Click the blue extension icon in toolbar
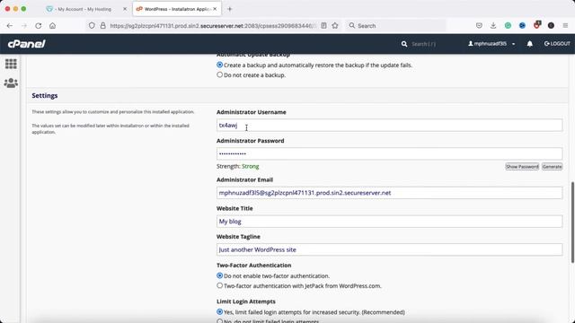Viewport: 575px width, 323px height. pos(522,26)
